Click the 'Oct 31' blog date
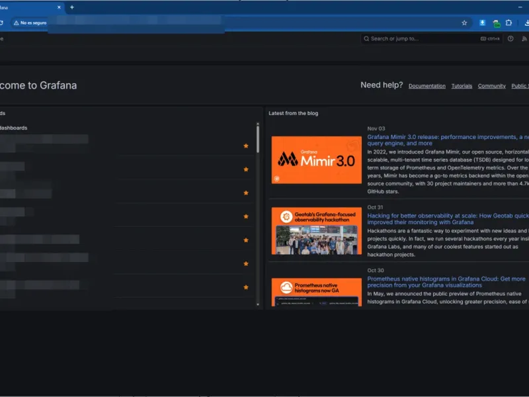Image resolution: width=529 pixels, height=397 pixels. [375, 207]
